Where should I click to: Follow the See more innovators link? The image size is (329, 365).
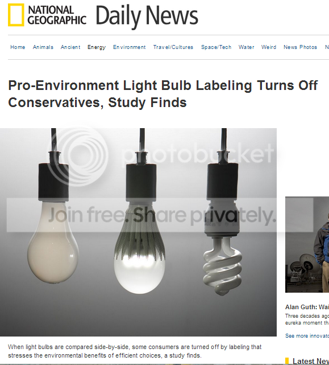coord(307,335)
